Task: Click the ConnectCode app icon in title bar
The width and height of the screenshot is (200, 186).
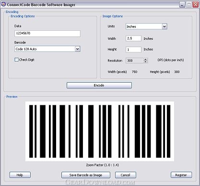Action: pos(3,4)
